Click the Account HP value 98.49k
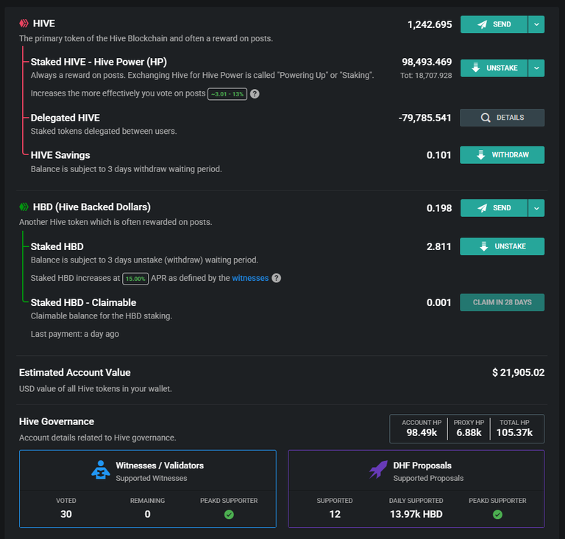 pos(422,432)
